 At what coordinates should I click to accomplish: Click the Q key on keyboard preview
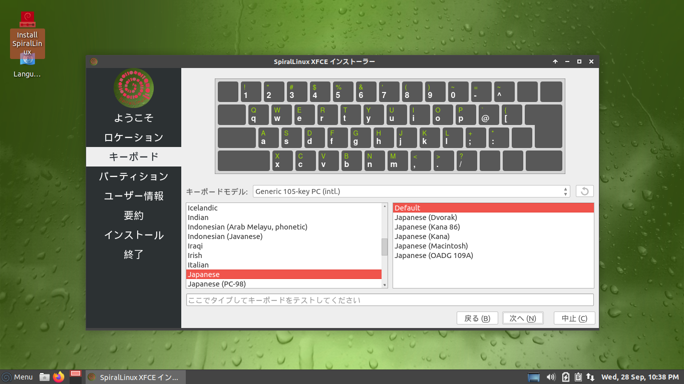coord(259,115)
